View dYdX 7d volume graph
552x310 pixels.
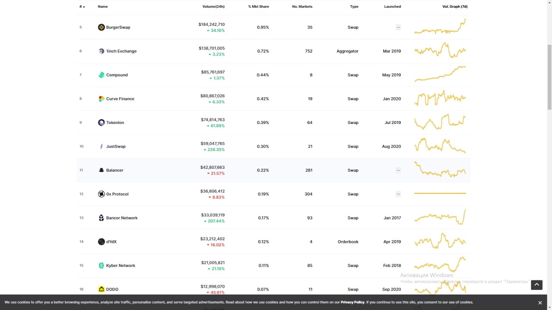[440, 241]
